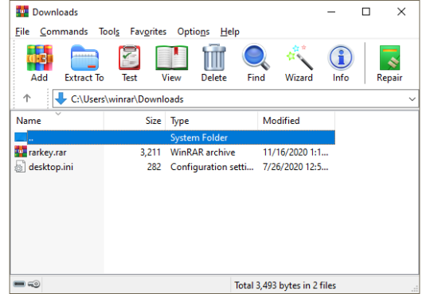
Task: Click the 11/16/2020 modified date
Action: point(295,153)
